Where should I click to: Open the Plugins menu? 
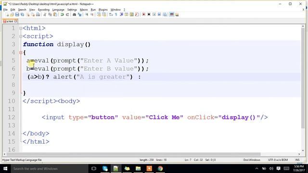103,10
